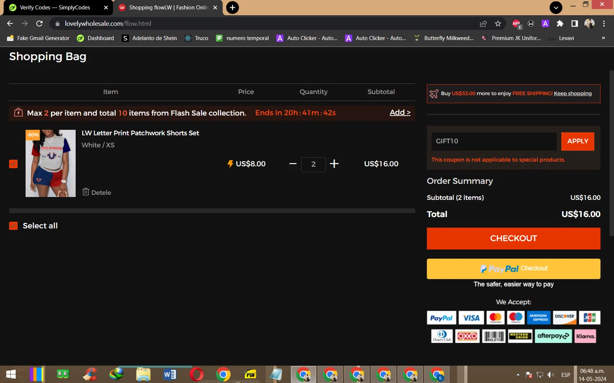Toggle the Select all checkbox
This screenshot has height=383, width=614.
[14, 226]
